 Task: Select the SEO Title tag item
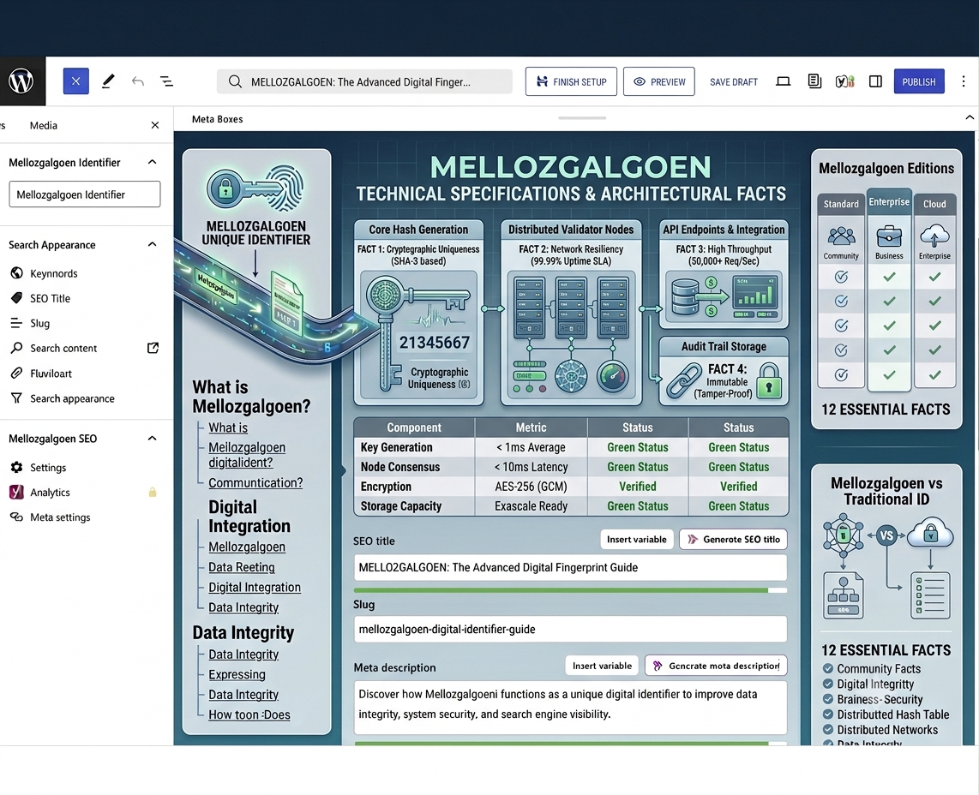[x=50, y=298]
